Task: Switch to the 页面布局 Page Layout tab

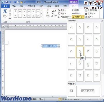Action: pos(32,6)
